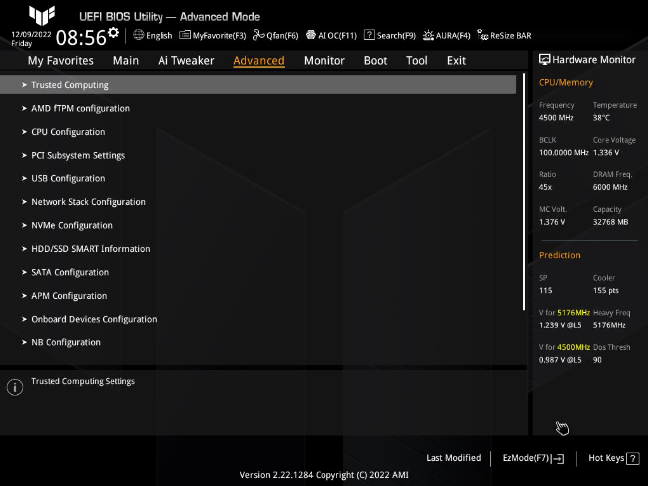The height and width of the screenshot is (486, 648).
Task: Open NVMe Configuration submenu
Action: pyautogui.click(x=72, y=225)
